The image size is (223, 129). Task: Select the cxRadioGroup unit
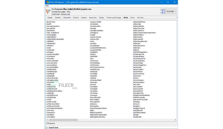point(95,70)
